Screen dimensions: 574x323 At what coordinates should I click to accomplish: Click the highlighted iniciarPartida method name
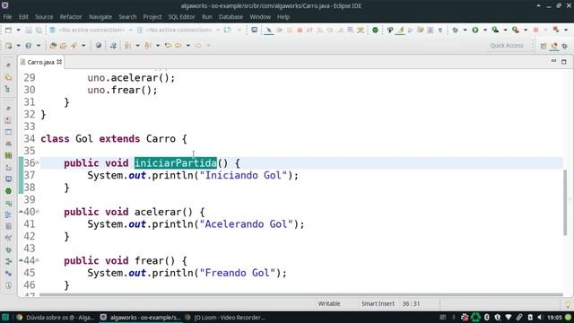pyautogui.click(x=176, y=163)
